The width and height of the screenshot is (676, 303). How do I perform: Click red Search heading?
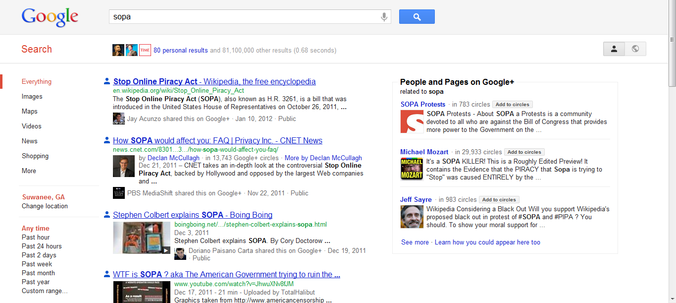pos(37,49)
